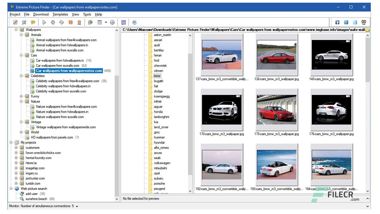Open project properties wrench icon

pyautogui.click(x=24, y=22)
